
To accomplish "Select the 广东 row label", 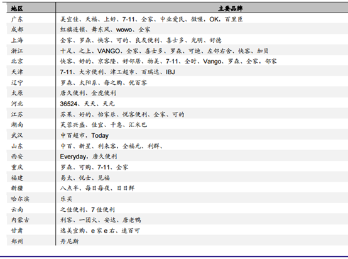I will pos(17,19).
